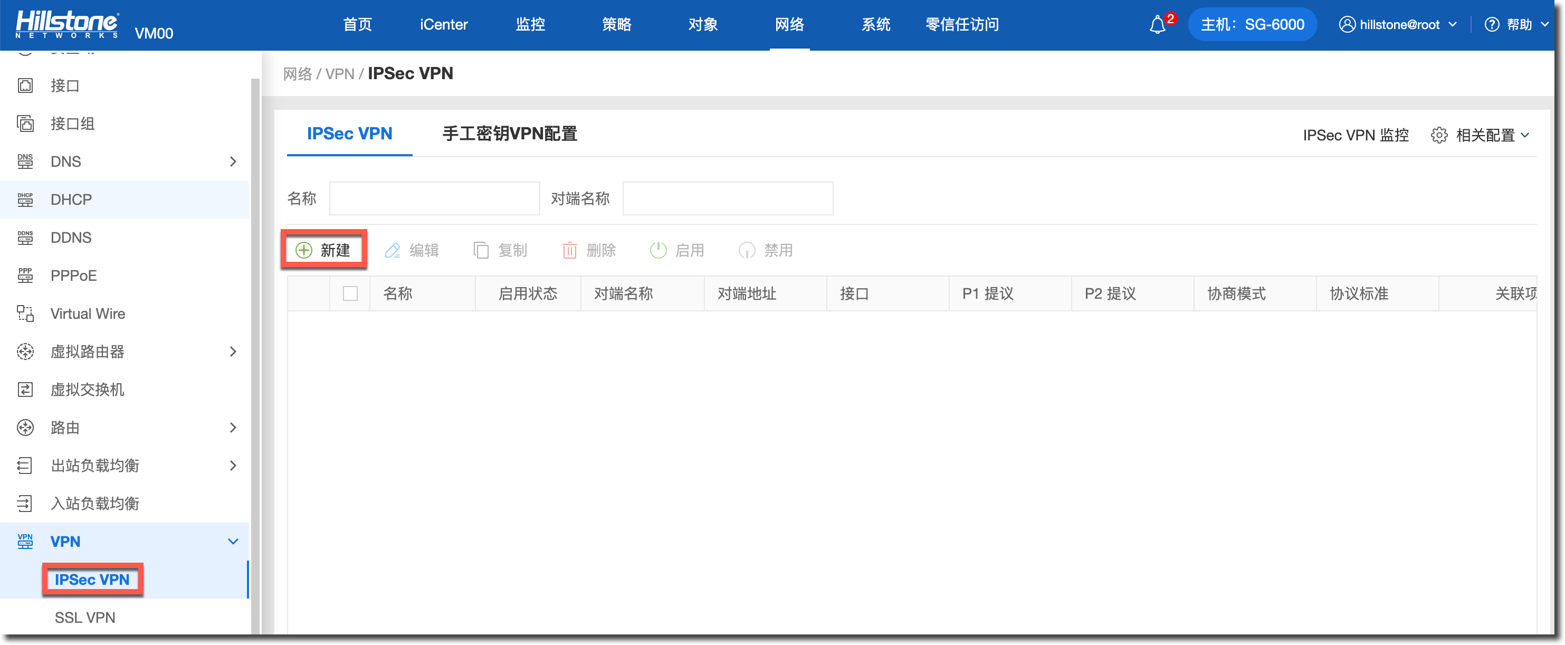This screenshot has height=645, width=1565.
Task: Click the 主机: SG-6000 button
Action: click(1252, 25)
